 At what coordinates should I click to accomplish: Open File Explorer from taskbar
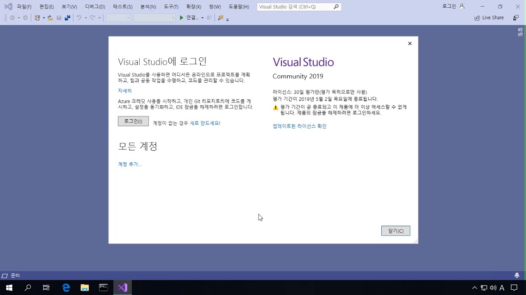pos(85,288)
